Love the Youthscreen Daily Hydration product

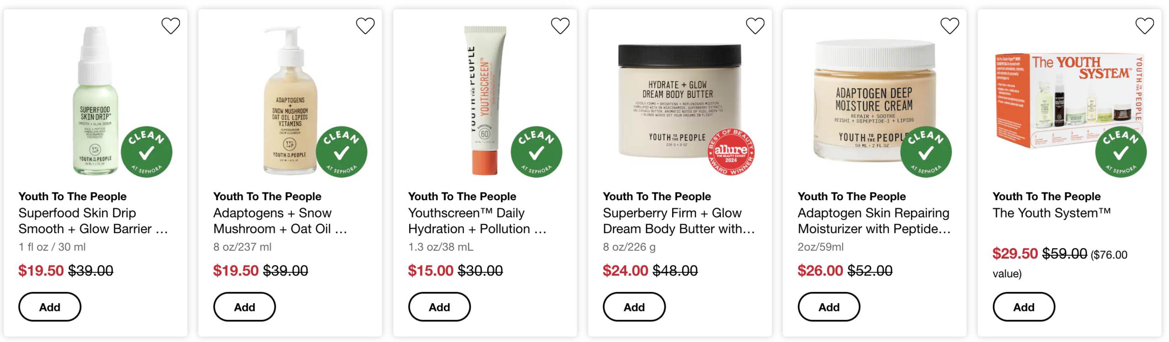coord(560,26)
